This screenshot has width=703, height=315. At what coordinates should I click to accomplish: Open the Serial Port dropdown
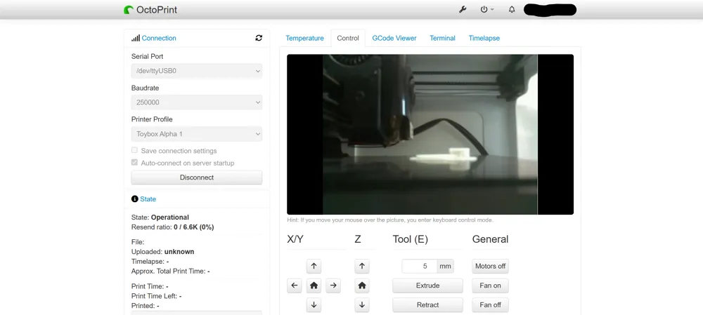[x=197, y=71]
